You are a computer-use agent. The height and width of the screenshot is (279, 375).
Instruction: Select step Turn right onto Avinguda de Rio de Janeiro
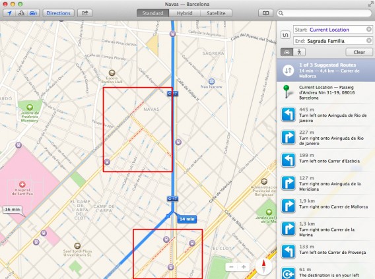coord(325,138)
